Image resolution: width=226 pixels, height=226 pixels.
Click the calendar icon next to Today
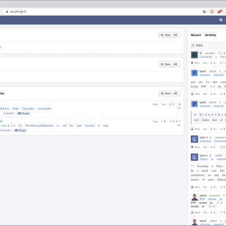pos(193,45)
